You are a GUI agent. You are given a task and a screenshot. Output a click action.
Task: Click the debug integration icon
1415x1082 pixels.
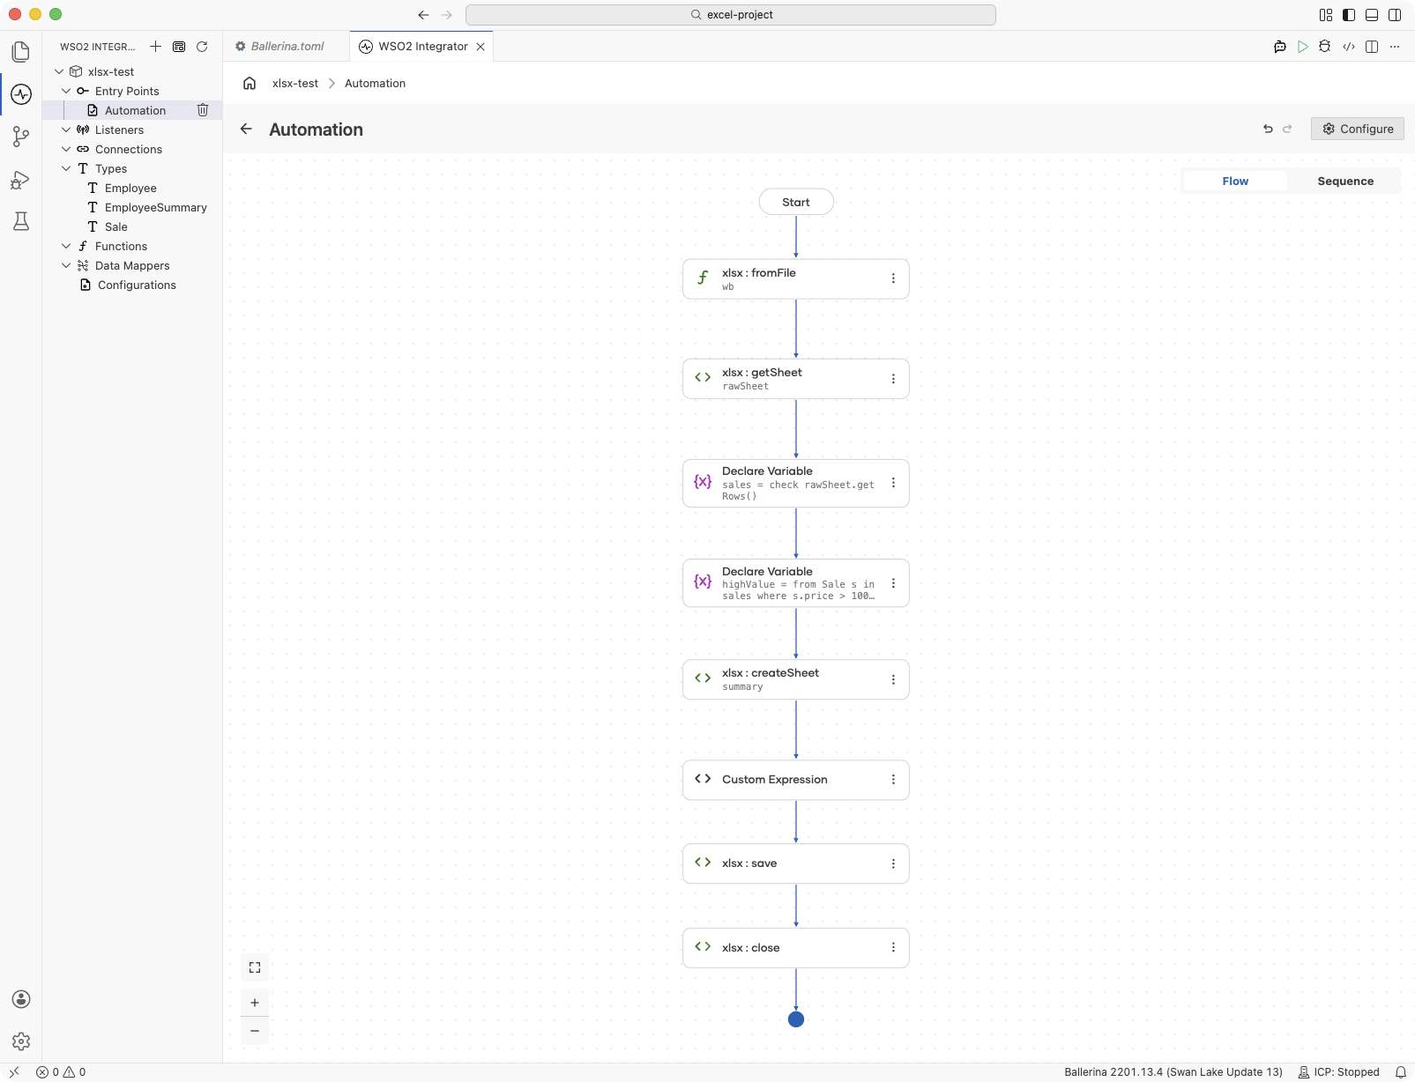click(1324, 47)
